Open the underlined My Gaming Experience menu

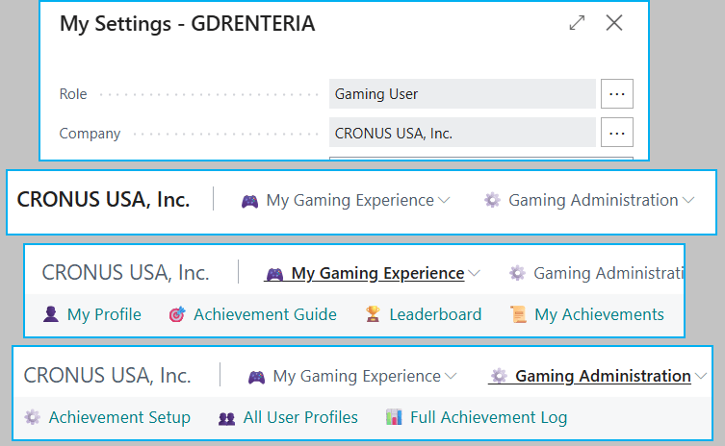coord(376,274)
